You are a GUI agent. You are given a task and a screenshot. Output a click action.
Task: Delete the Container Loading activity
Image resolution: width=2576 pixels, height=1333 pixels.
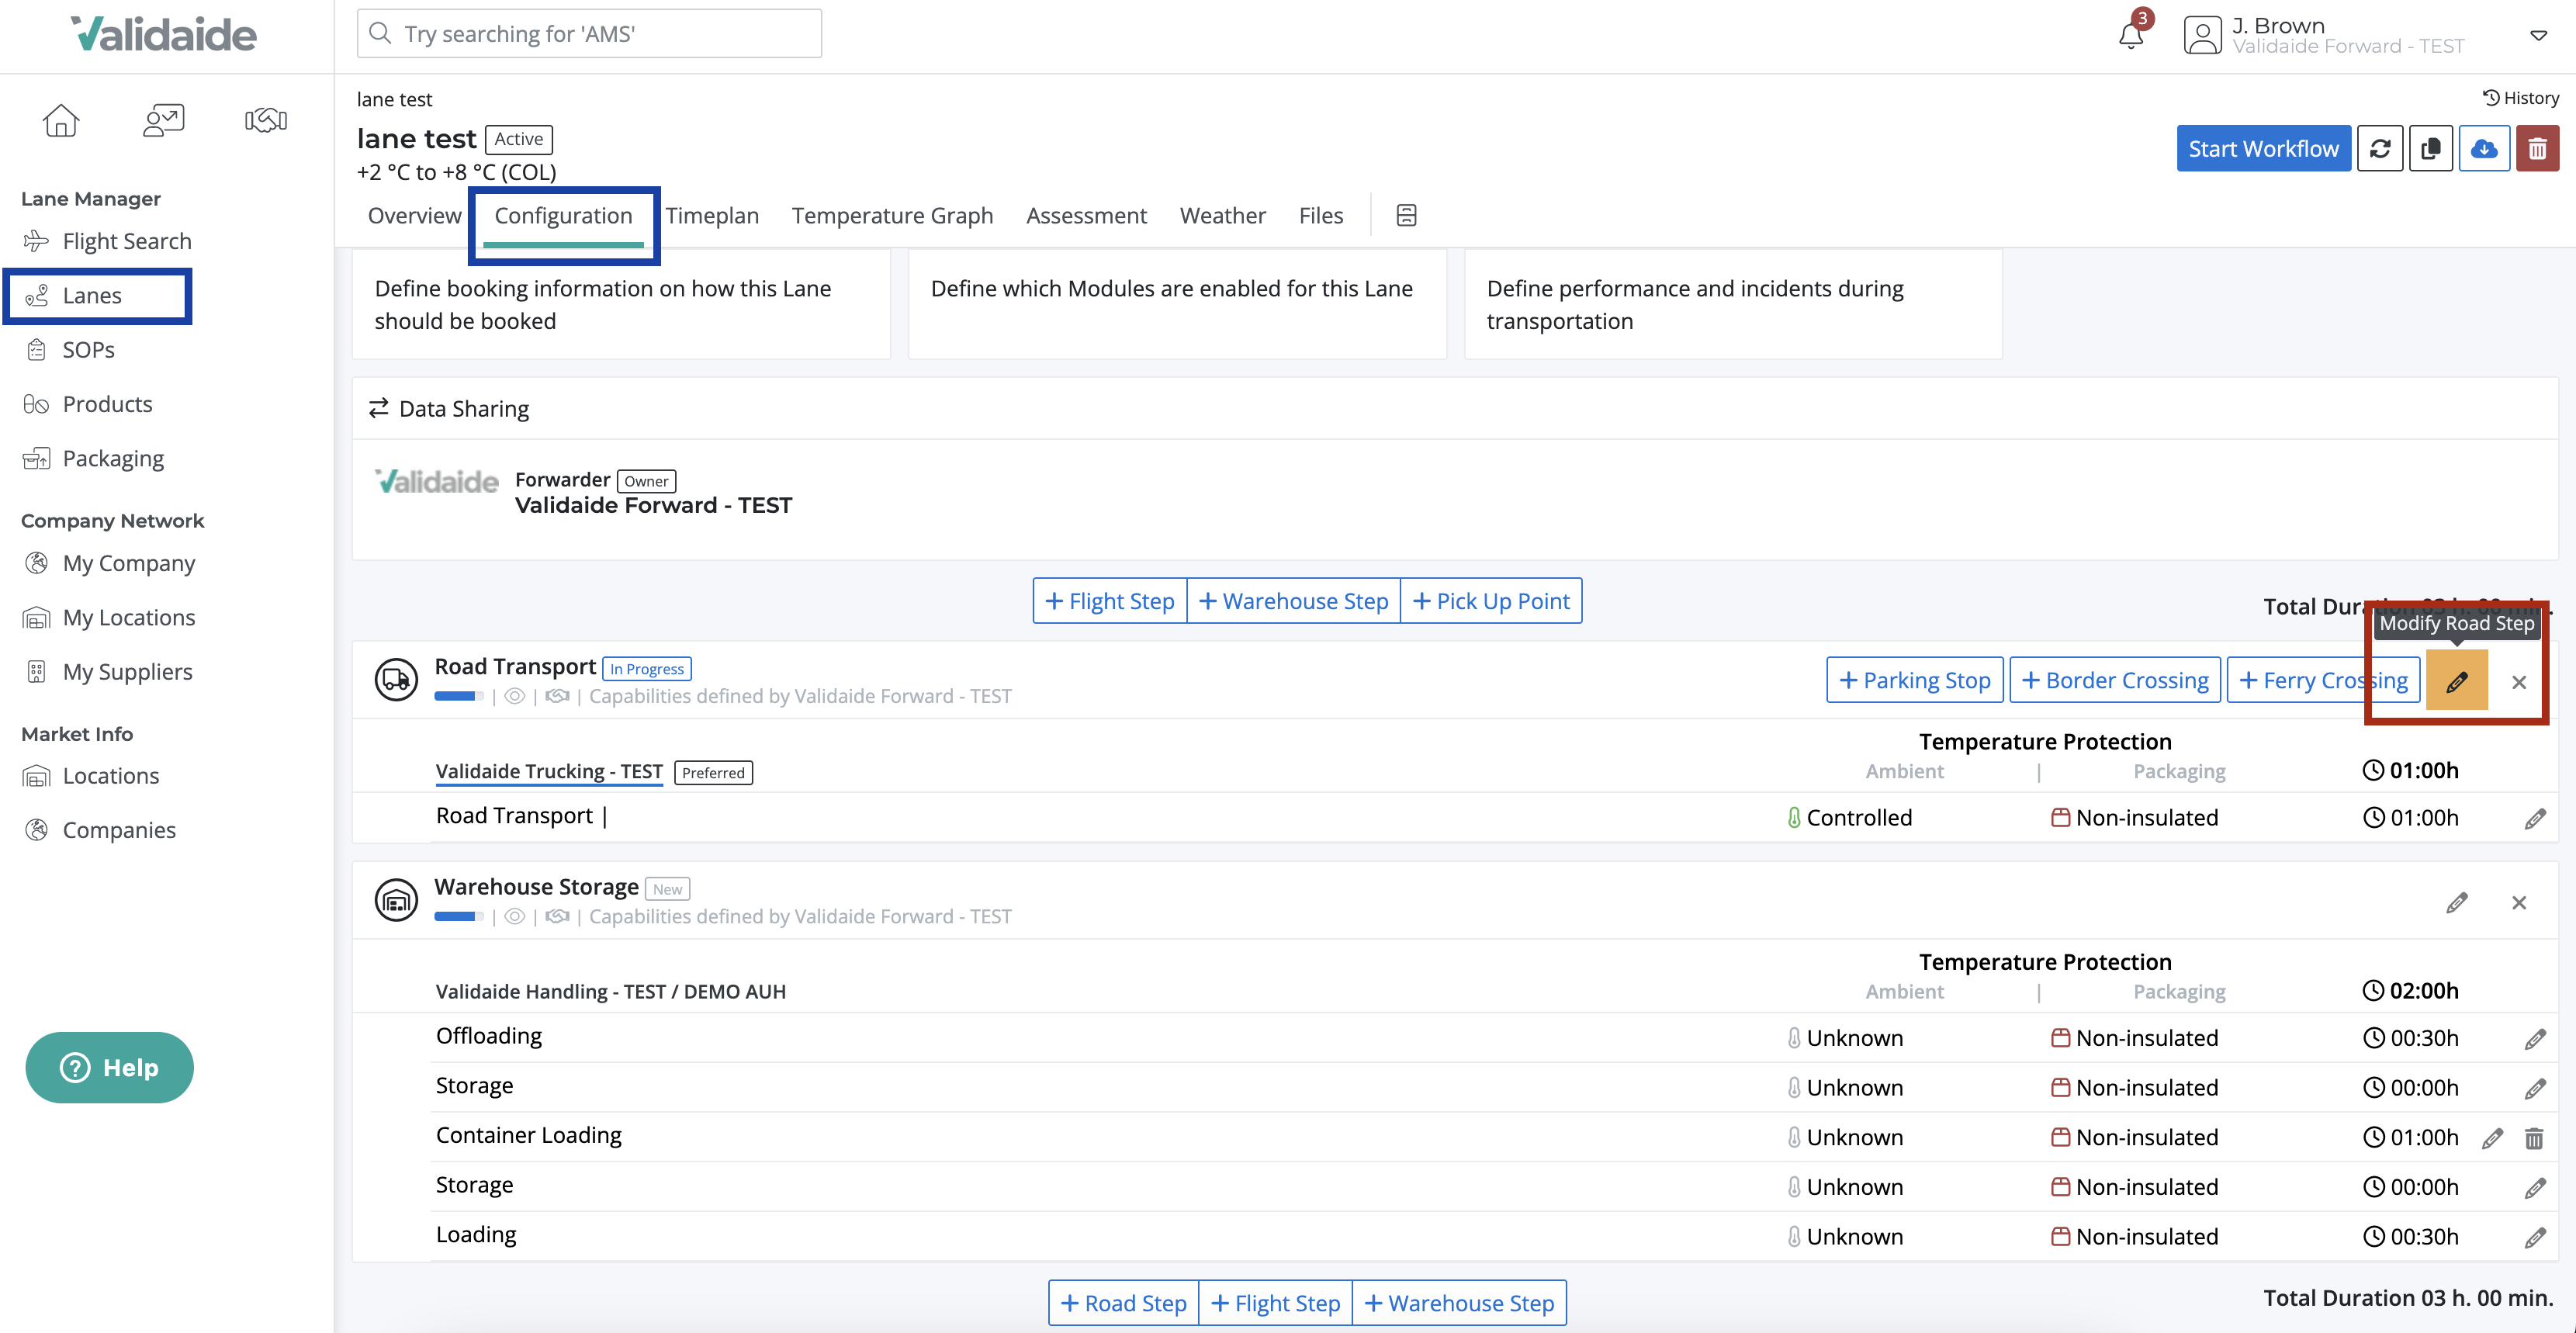[x=2534, y=1138]
